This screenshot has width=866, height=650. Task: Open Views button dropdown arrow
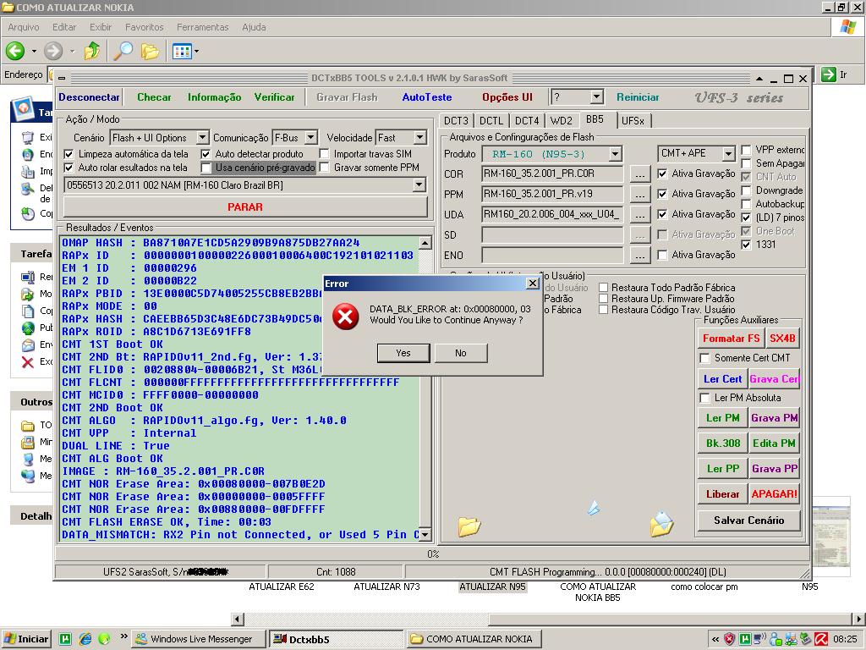tap(196, 52)
